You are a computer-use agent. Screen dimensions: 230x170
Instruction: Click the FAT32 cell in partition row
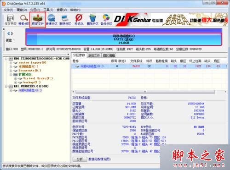coord(136,66)
